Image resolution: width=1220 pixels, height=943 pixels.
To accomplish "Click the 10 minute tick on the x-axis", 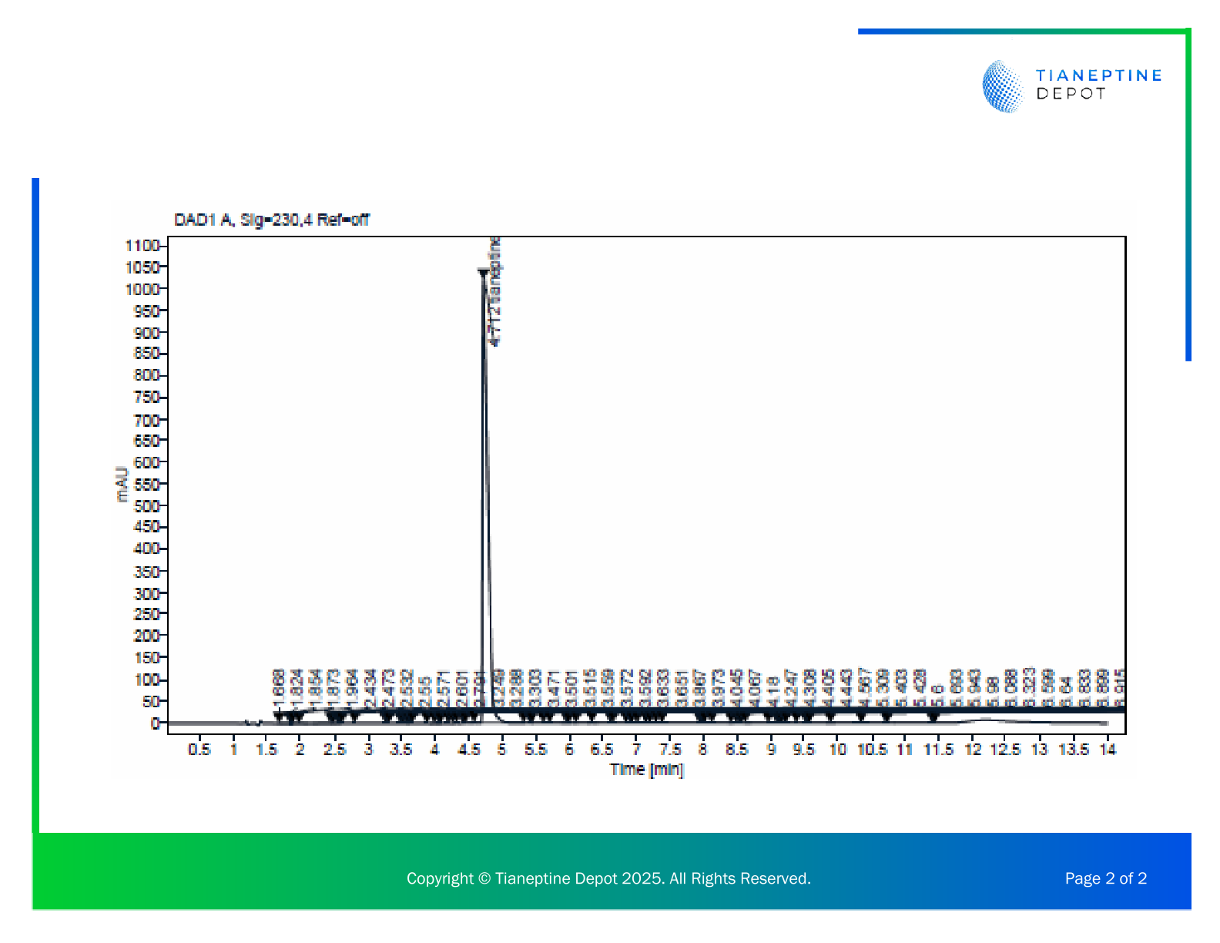I will 837,750.
